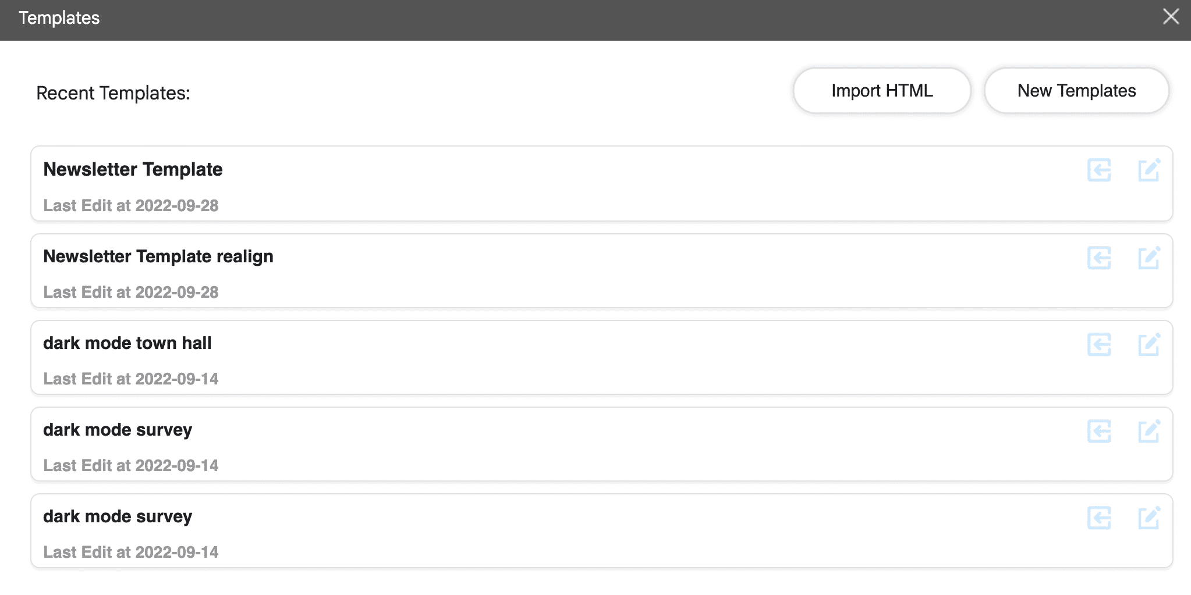
Task: Edit the Newsletter Template realign entry
Action: click(1150, 258)
